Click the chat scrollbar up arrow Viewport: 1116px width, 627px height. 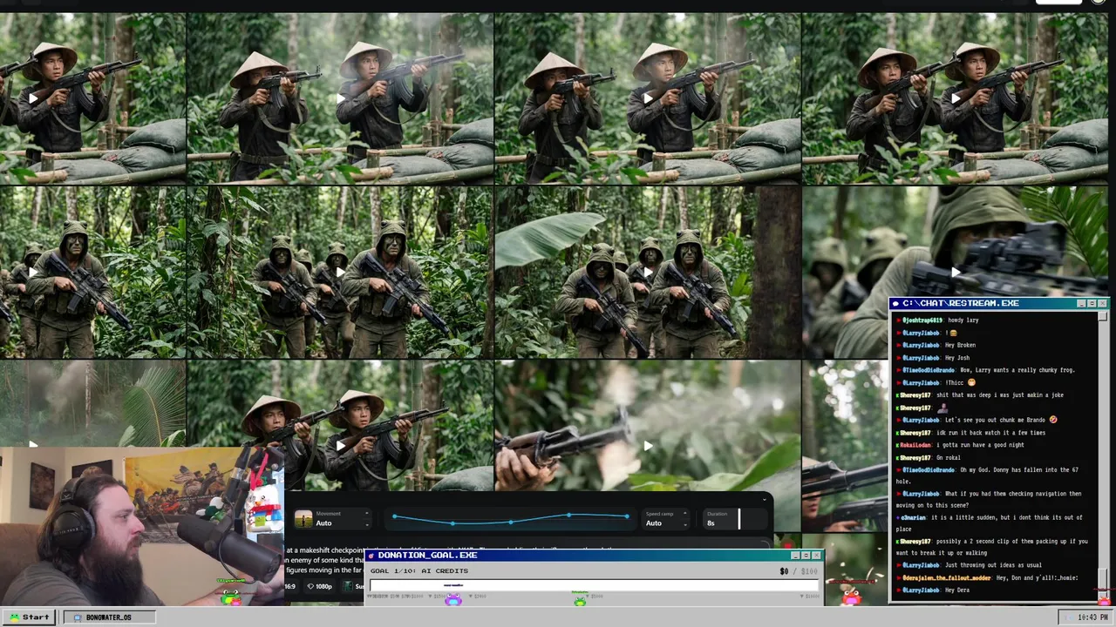click(x=1102, y=315)
